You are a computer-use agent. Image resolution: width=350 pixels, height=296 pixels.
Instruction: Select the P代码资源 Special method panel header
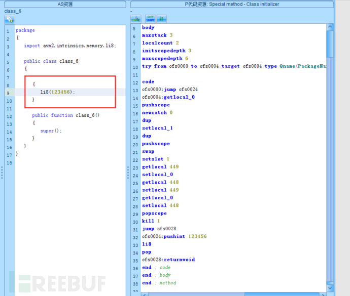click(x=232, y=4)
